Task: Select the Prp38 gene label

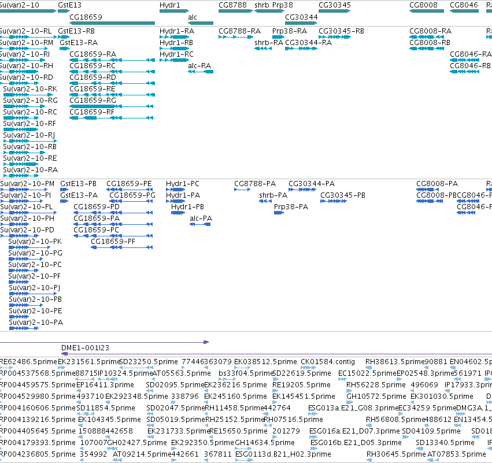Action: [x=282, y=5]
